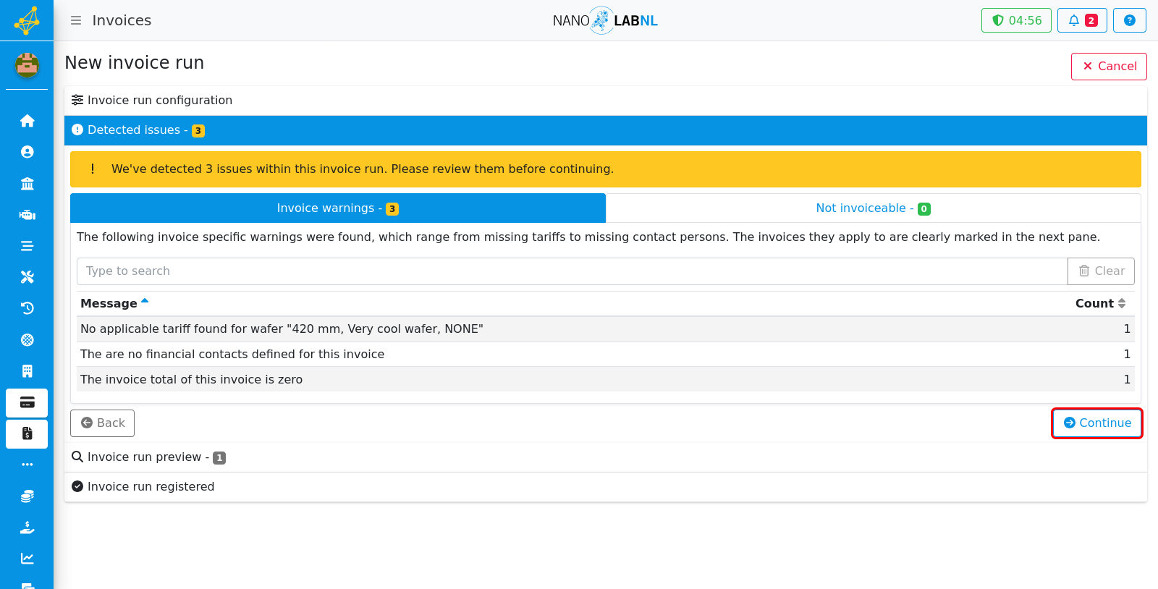1158x589 pixels.
Task: Switch to the Invoice warnings tab
Action: pyautogui.click(x=338, y=208)
